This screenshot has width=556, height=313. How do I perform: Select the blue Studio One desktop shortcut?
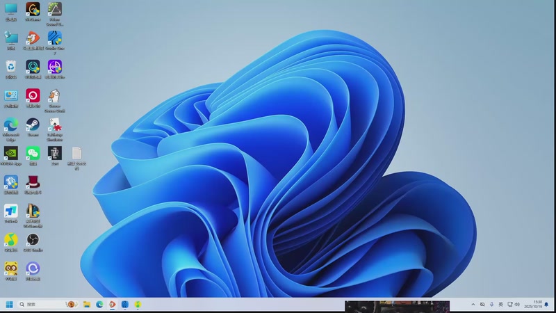coord(55,38)
